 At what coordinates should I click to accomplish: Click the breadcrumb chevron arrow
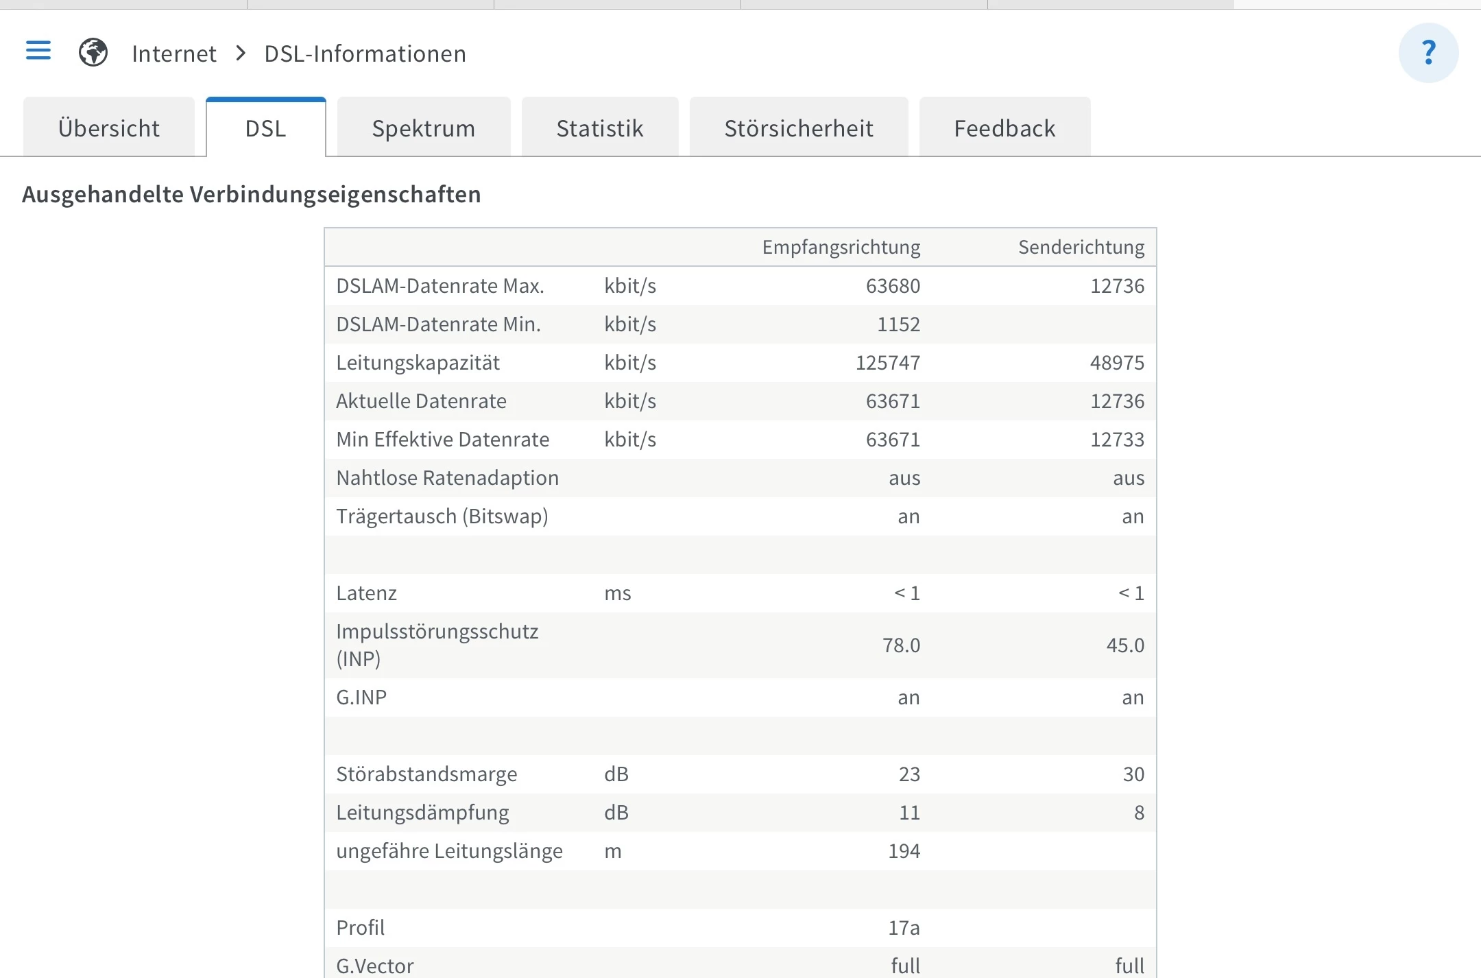point(241,53)
